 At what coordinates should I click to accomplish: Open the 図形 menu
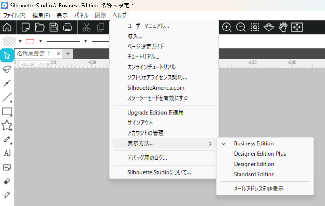(100, 15)
